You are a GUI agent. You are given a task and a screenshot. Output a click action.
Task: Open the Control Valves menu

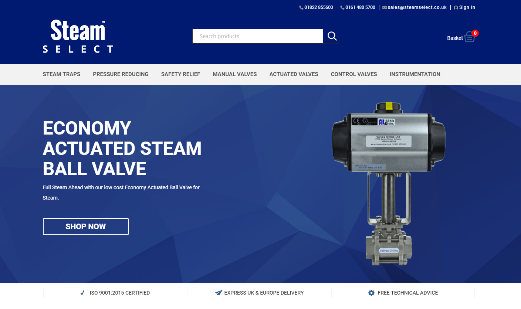point(354,74)
